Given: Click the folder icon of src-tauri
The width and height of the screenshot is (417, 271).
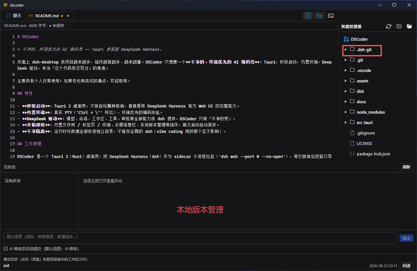Looking at the screenshot, I should point(352,122).
